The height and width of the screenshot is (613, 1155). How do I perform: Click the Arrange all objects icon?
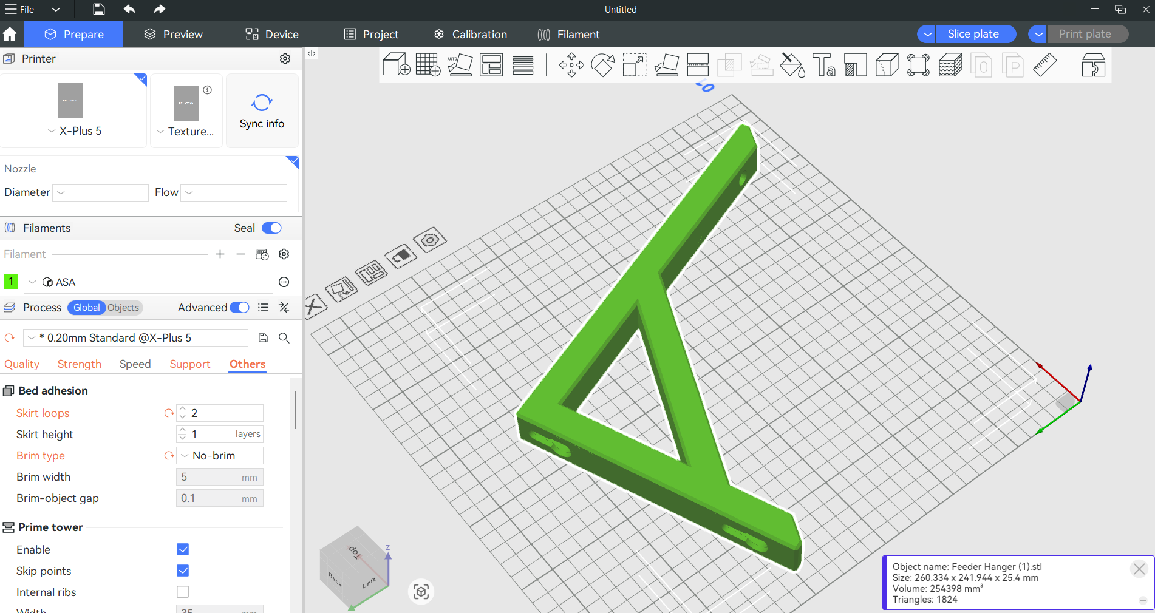[x=491, y=65]
